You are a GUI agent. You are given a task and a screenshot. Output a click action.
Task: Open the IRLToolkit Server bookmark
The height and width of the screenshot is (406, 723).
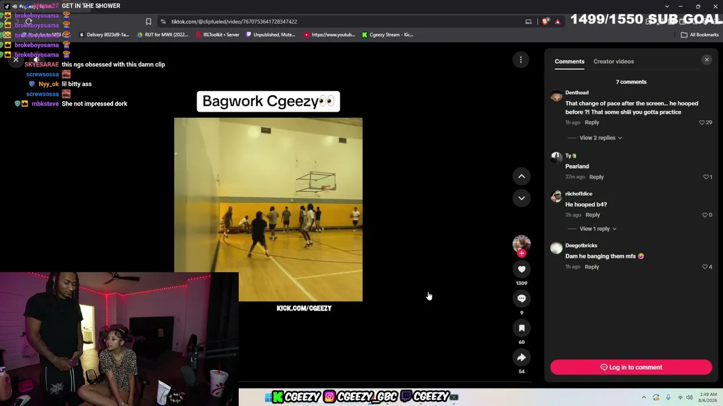(x=217, y=34)
